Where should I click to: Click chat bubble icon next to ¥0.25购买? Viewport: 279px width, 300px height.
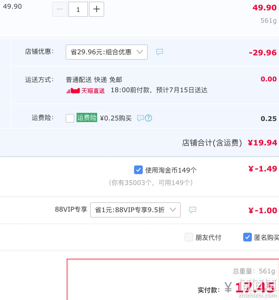[x=141, y=118]
